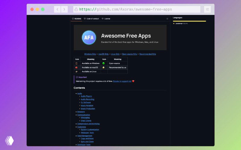Open the Recommended Only filter link
The height and width of the screenshot is (150, 241).
[148, 54]
